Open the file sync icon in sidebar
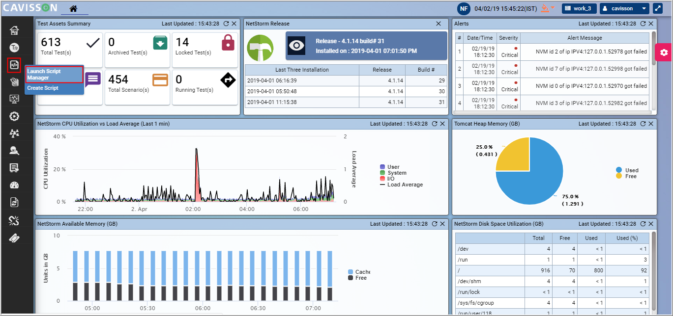This screenshot has height=316, width=673. click(14, 202)
